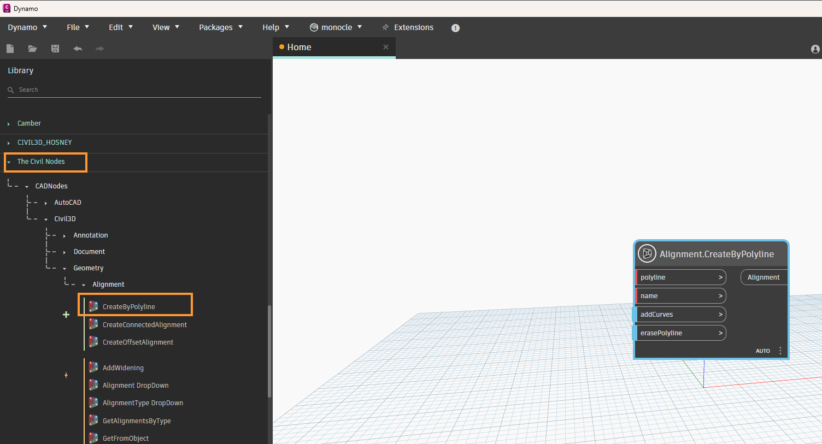Click the CreateConnectedAlignment node icon
This screenshot has width=822, height=444.
[x=93, y=324]
